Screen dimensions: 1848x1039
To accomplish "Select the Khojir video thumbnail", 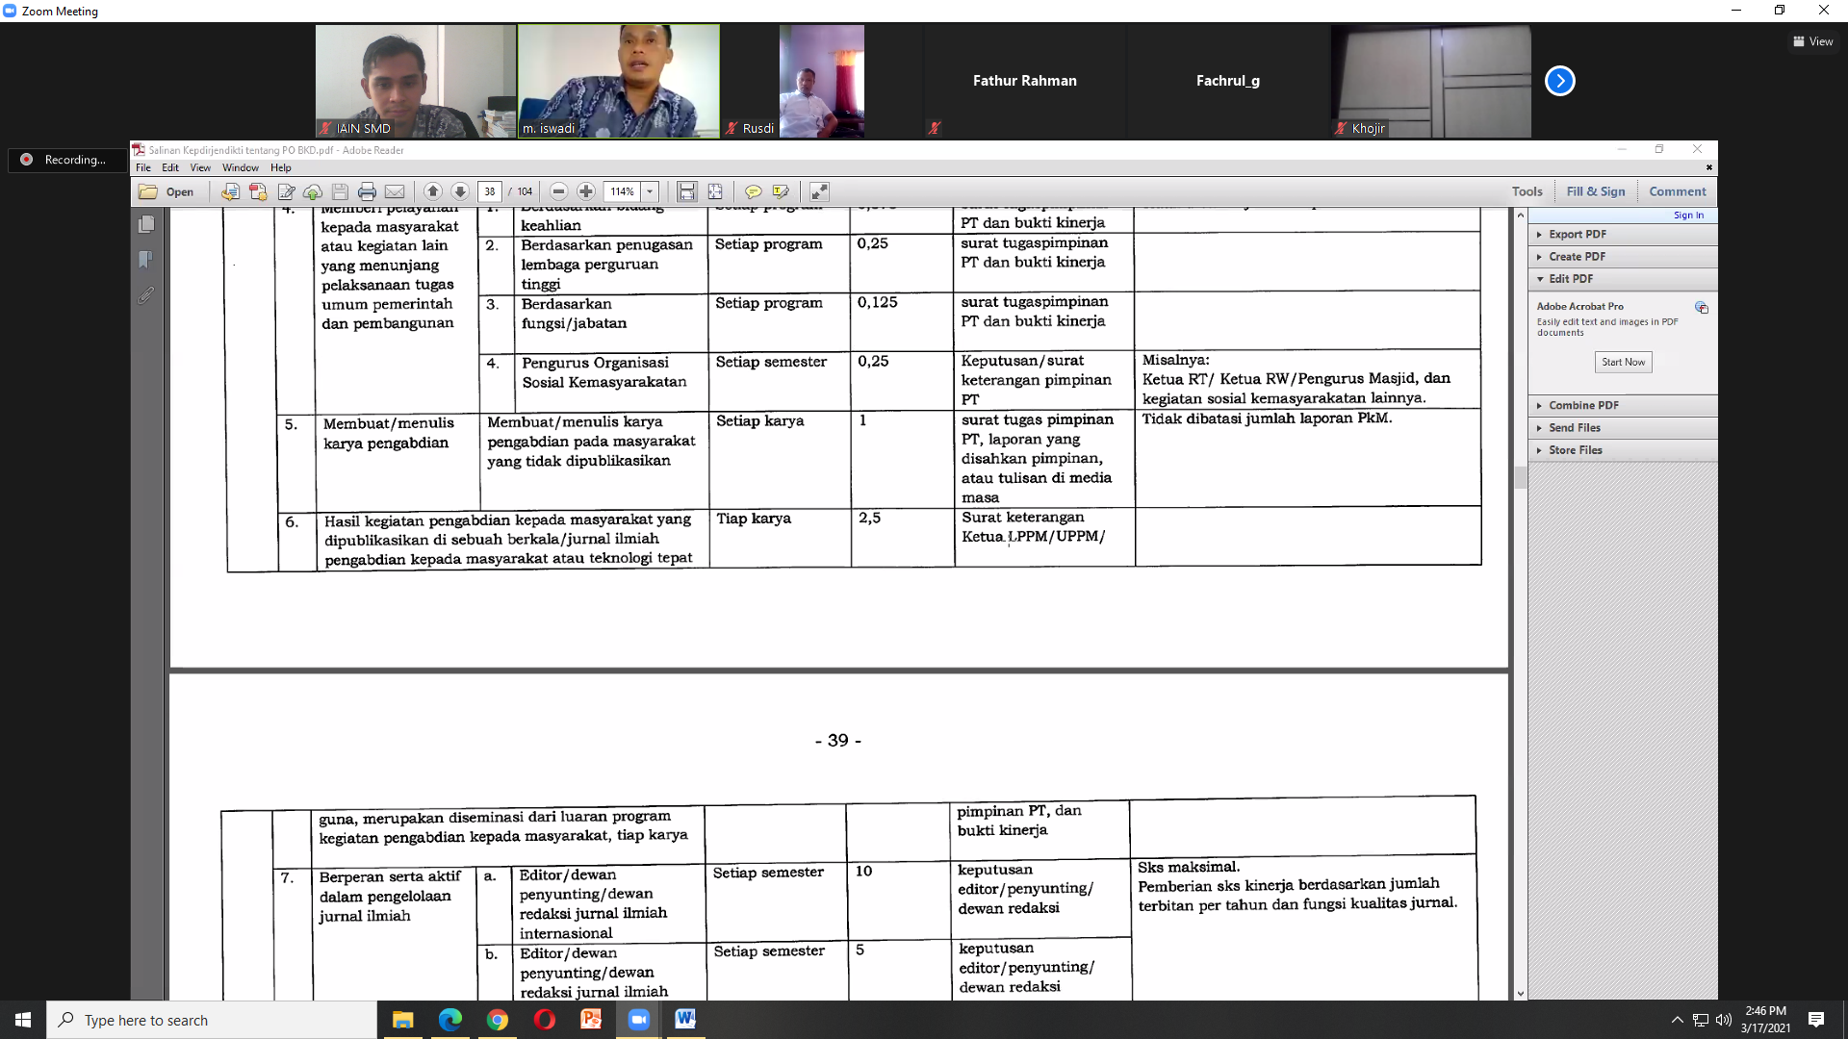I will 1431,81.
